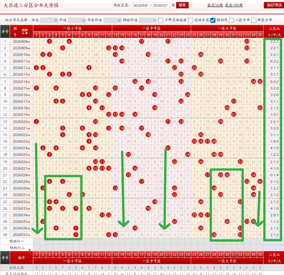Select period 2026015 row label

click(x=19, y=88)
